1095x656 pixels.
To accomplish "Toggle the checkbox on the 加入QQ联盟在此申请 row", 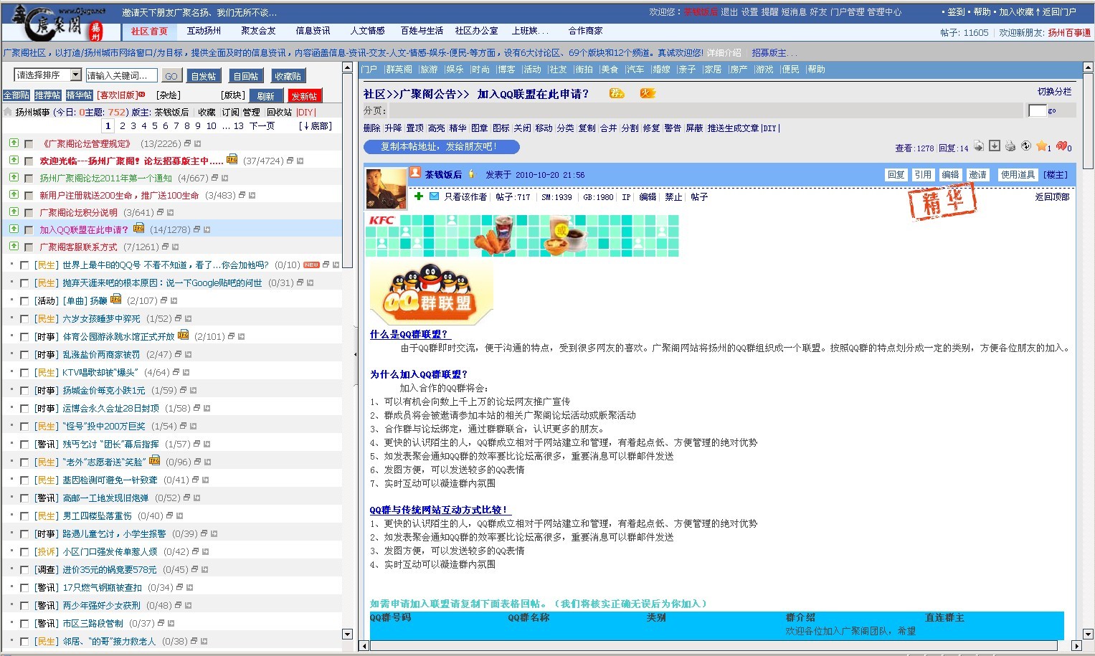I will pyautogui.click(x=29, y=230).
